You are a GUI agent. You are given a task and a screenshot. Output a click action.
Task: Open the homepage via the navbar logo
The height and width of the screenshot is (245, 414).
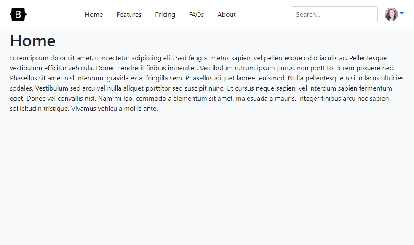[x=18, y=14]
